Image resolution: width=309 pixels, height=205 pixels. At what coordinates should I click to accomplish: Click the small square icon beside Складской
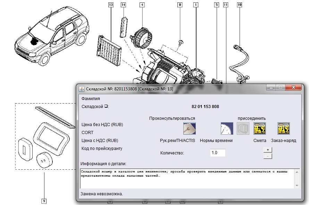[x=107, y=107]
